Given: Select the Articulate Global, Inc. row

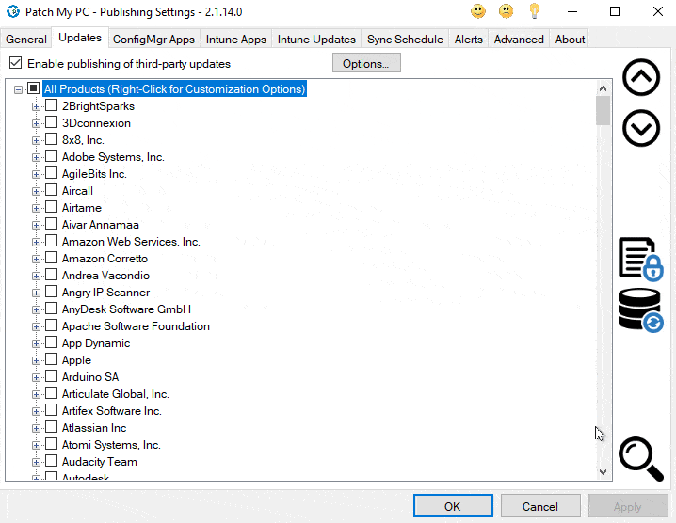Looking at the screenshot, I should [115, 394].
